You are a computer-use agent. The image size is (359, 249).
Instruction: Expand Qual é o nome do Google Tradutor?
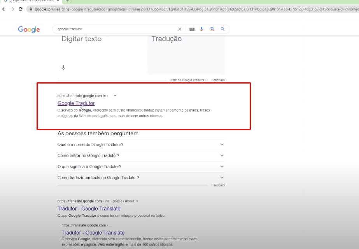coord(141,145)
